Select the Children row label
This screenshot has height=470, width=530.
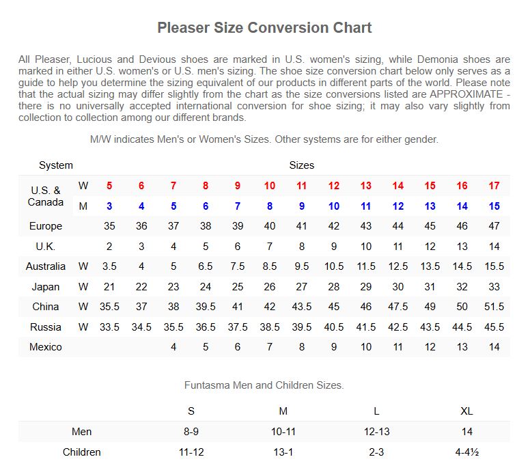click(x=82, y=452)
